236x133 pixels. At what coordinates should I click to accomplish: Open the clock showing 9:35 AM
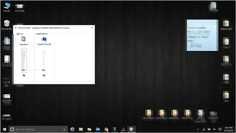pyautogui.click(x=229, y=129)
